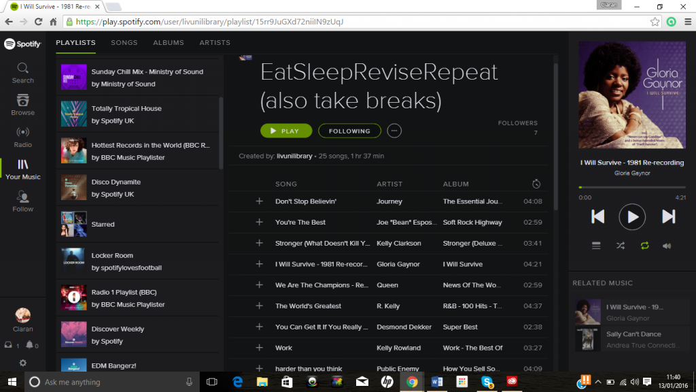
Task: Add We Are The Champions to library
Action: click(259, 285)
